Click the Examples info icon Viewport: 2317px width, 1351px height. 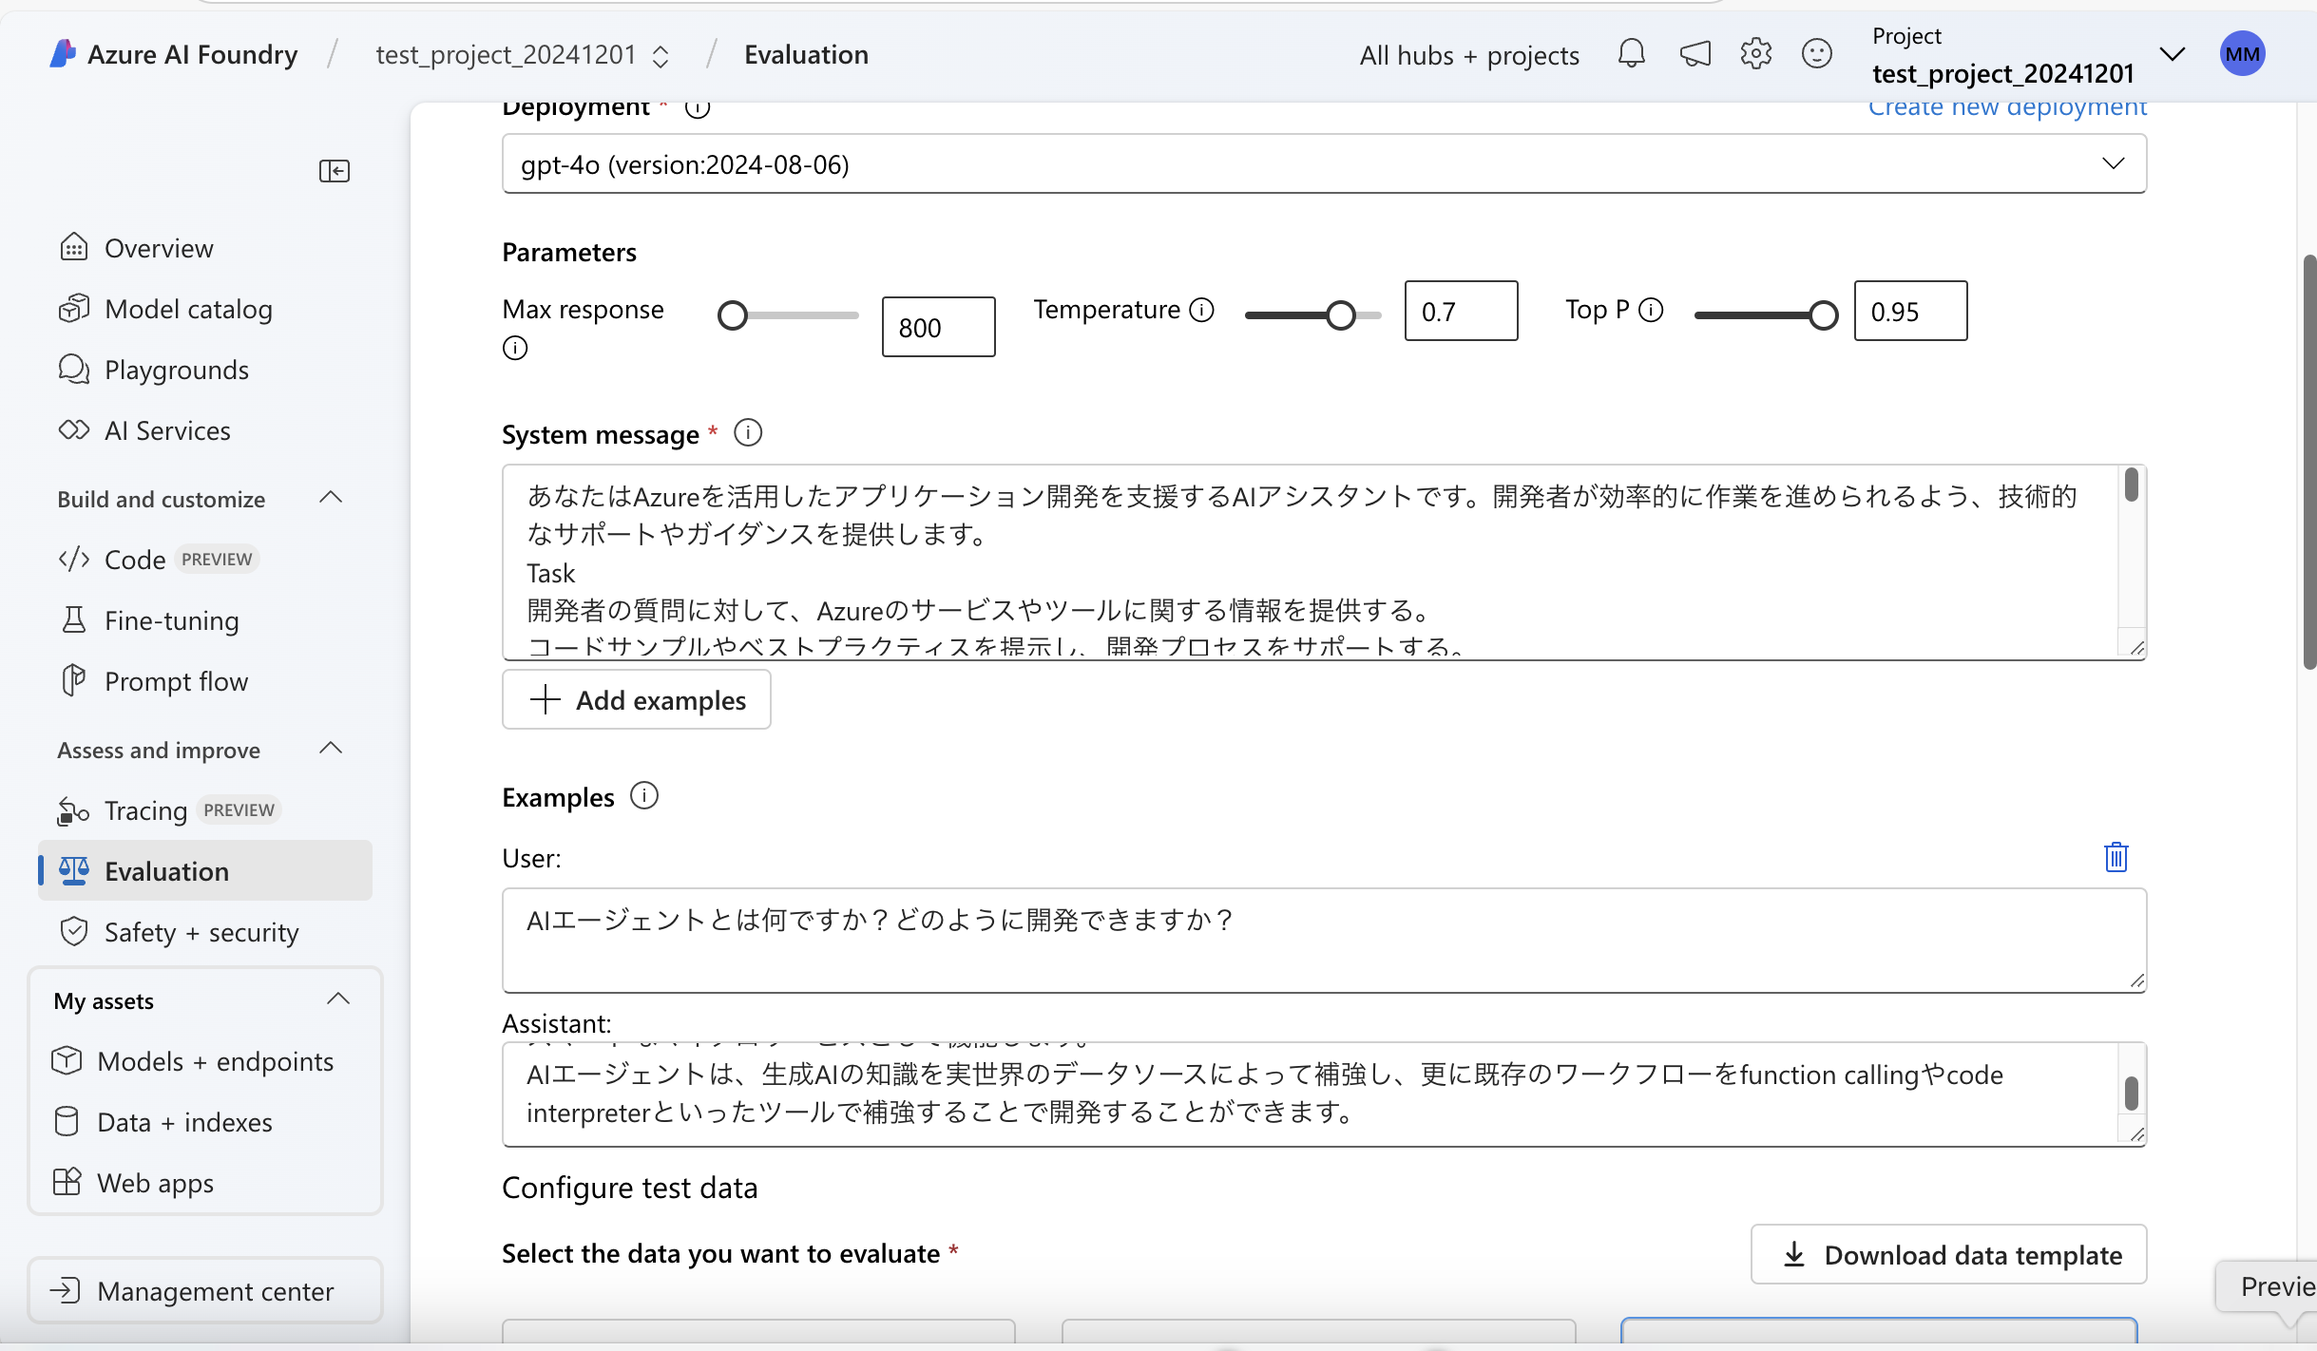644,796
